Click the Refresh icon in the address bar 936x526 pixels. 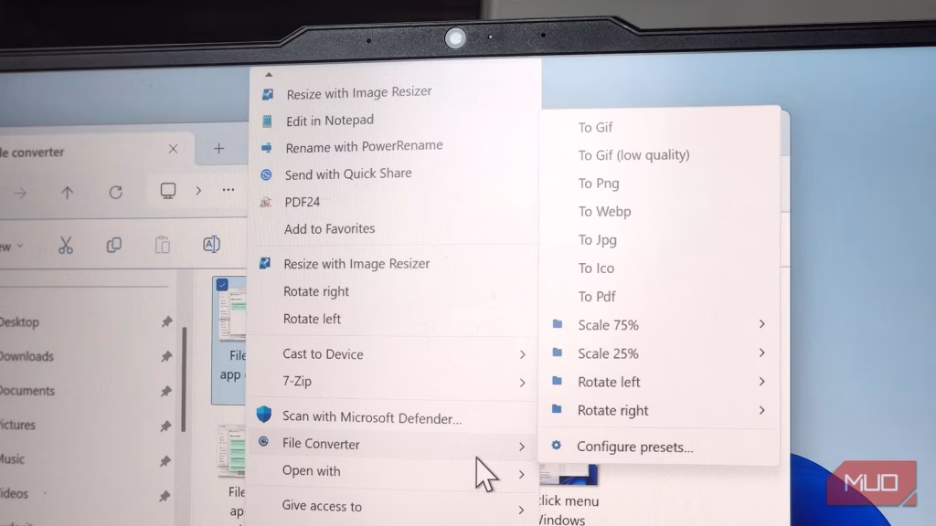pyautogui.click(x=116, y=193)
